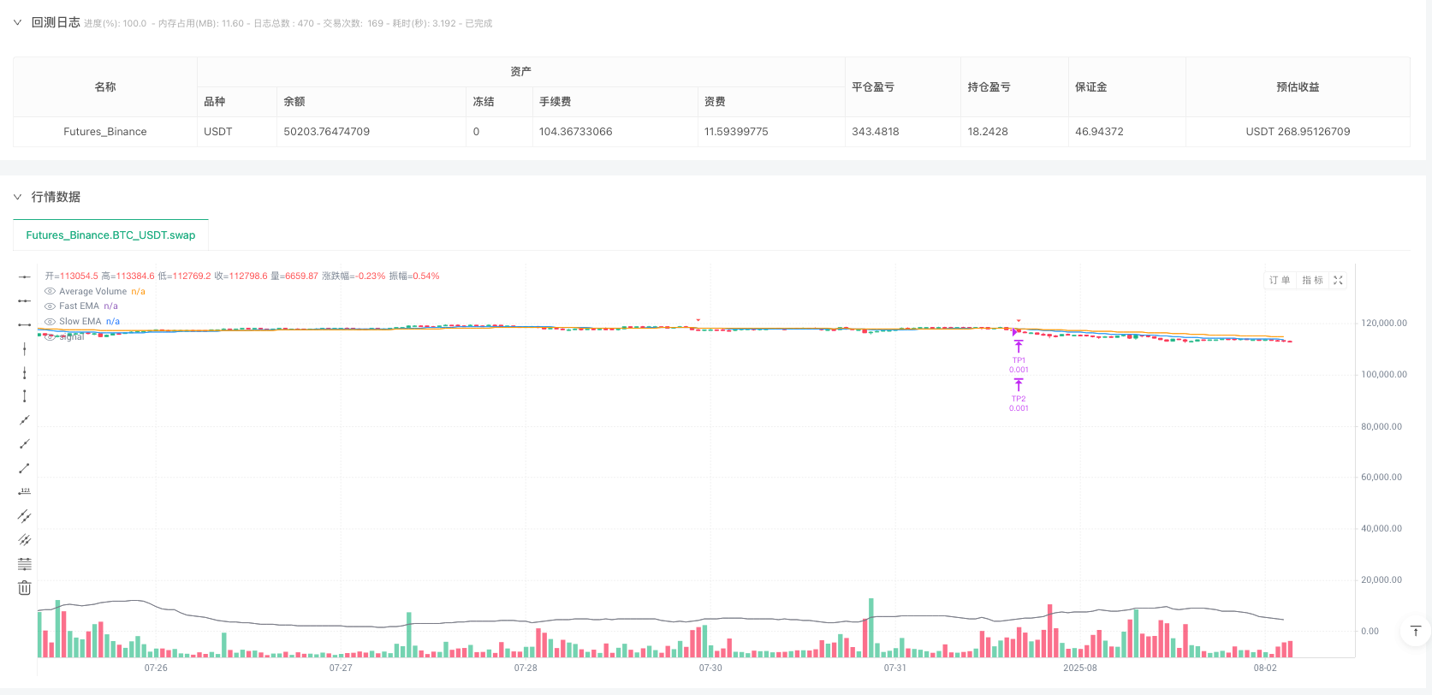The width and height of the screenshot is (1432, 695).
Task: Click the 行情数据 section title
Action: point(56,197)
